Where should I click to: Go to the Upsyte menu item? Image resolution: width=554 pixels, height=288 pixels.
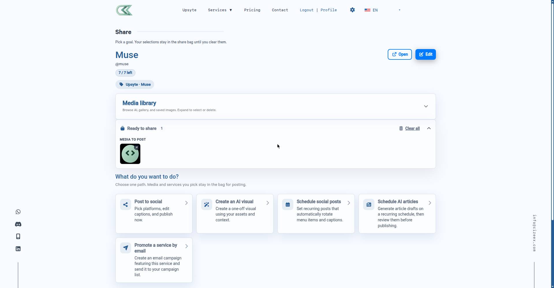click(189, 10)
